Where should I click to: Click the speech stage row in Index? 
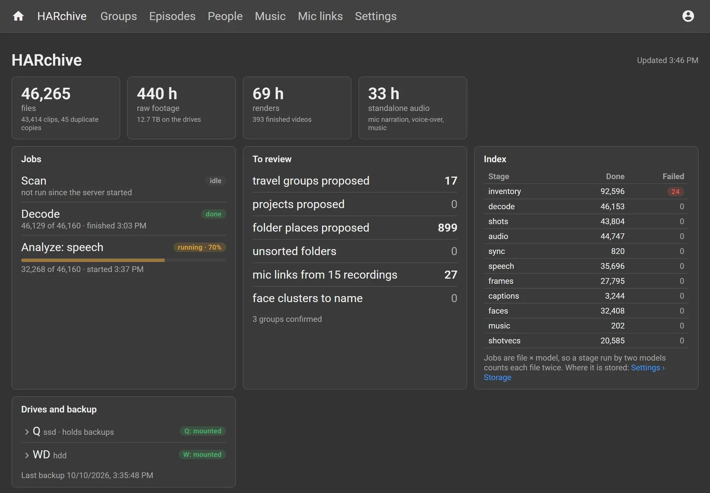click(x=586, y=266)
